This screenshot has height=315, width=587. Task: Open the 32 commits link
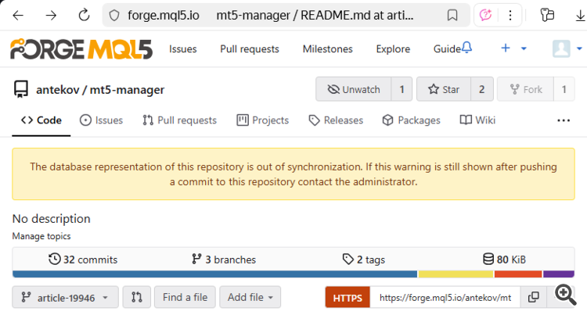click(83, 260)
